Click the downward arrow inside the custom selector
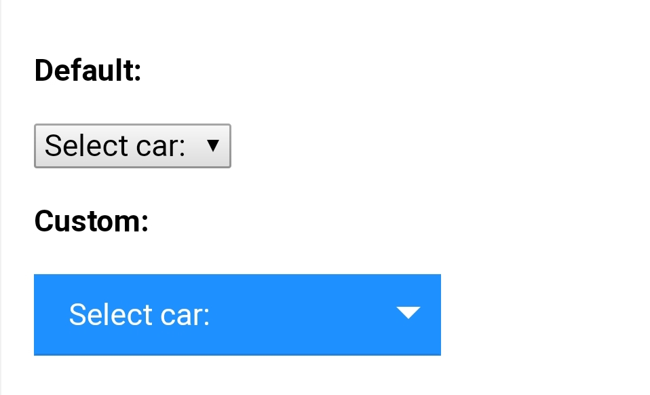The width and height of the screenshot is (650, 395). [x=408, y=314]
